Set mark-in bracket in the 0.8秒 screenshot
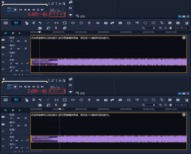 pos(49,4)
